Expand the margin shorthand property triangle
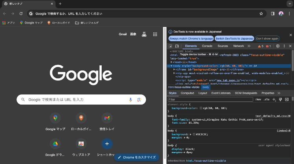The width and height of the screenshot is (294, 164). click(184, 138)
